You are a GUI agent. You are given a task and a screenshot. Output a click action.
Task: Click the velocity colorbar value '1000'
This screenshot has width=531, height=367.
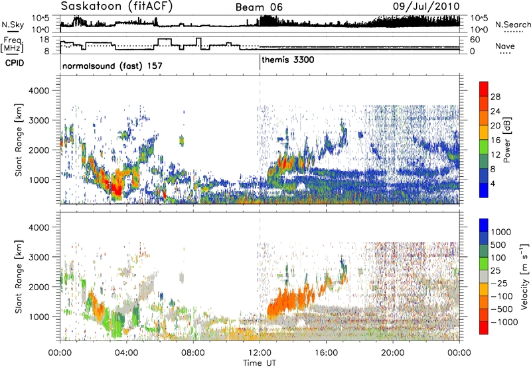click(500, 232)
